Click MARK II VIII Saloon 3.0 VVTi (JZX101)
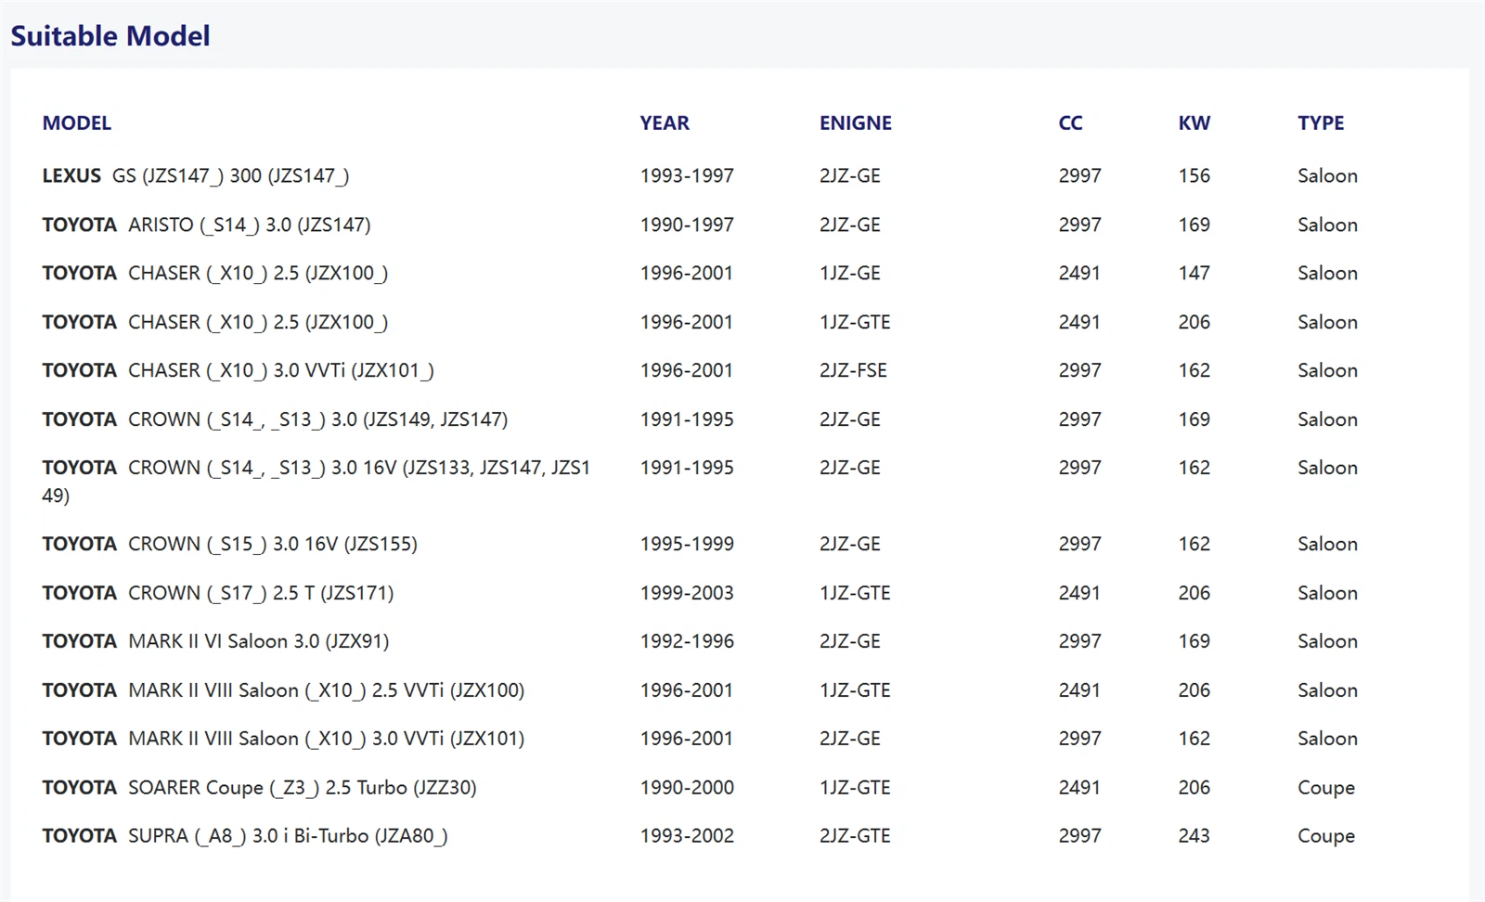1485x902 pixels. [283, 739]
